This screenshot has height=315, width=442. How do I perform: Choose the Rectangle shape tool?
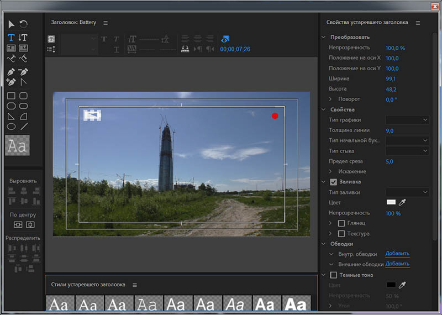coord(11,96)
